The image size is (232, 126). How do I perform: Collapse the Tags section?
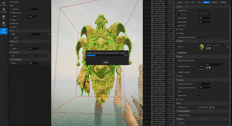coord(177,103)
